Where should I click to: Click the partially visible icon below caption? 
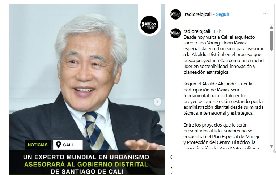coord(171,157)
